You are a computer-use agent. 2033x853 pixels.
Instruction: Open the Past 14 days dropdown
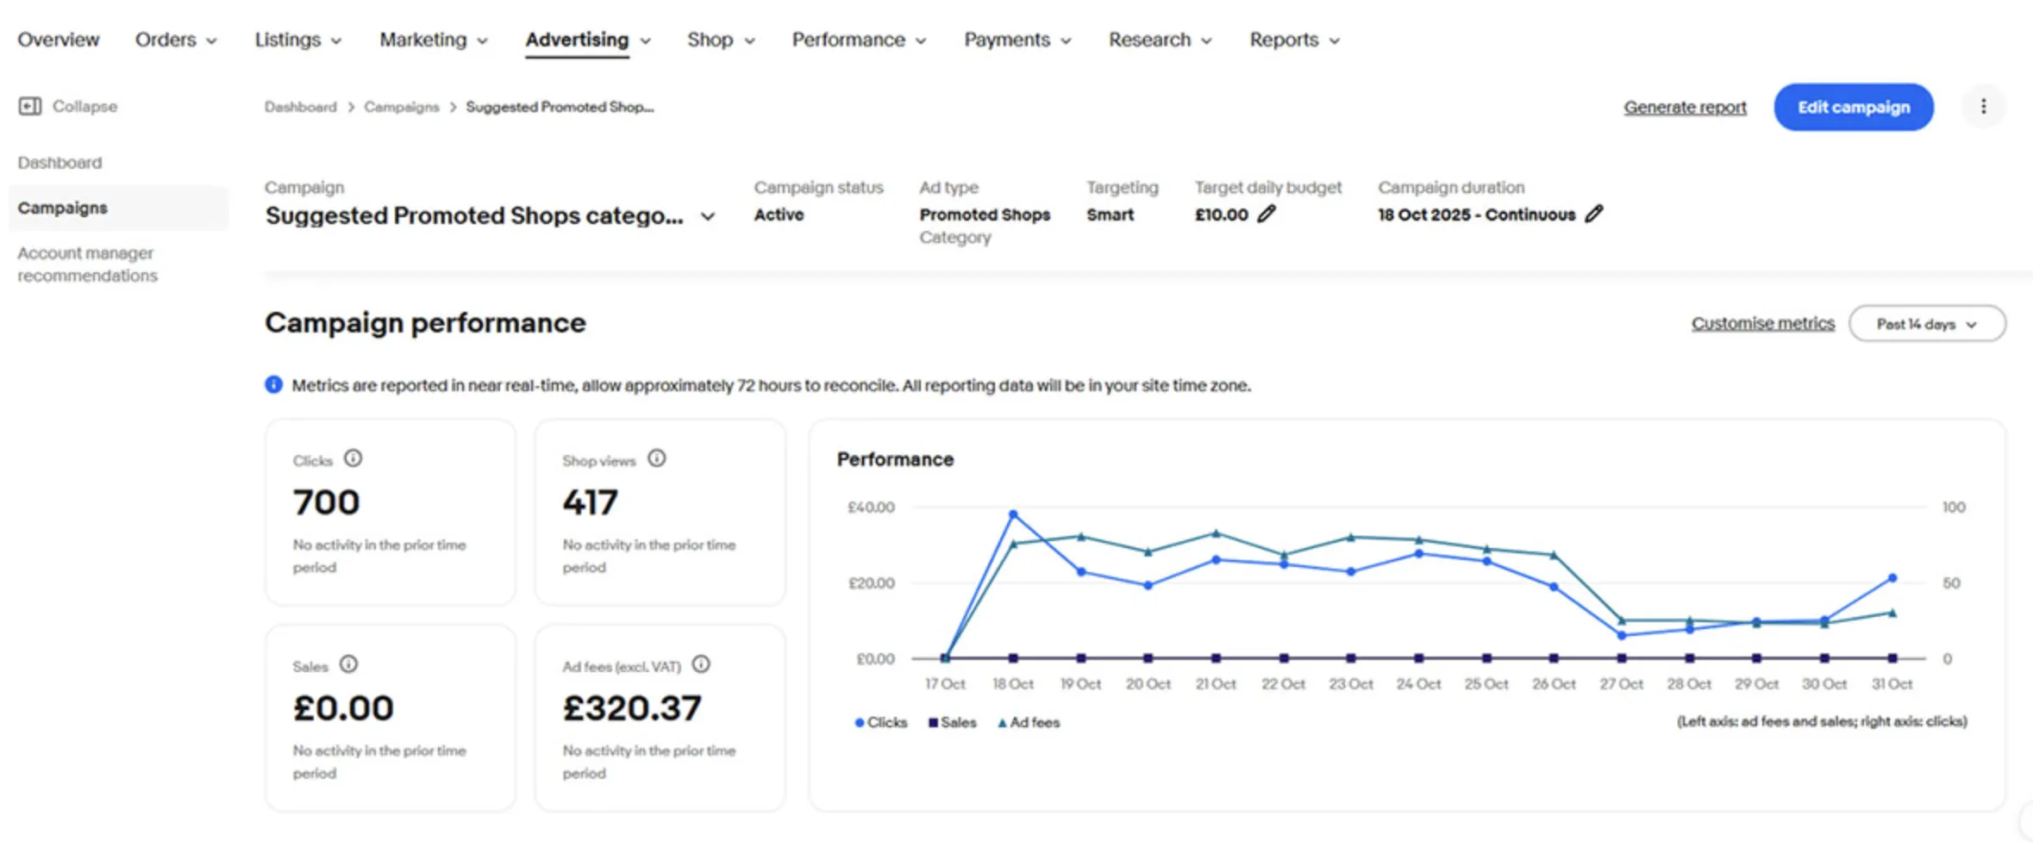pos(1927,324)
